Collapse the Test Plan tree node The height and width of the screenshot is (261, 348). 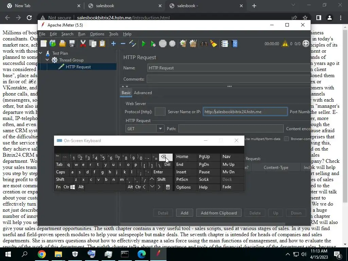(x=41, y=53)
